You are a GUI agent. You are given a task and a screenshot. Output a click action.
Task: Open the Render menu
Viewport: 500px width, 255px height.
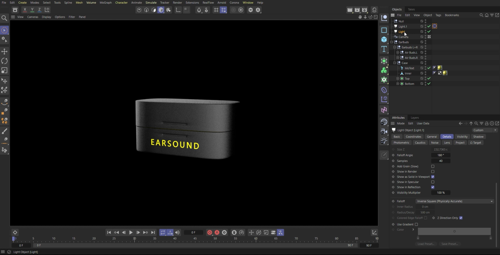(x=177, y=2)
